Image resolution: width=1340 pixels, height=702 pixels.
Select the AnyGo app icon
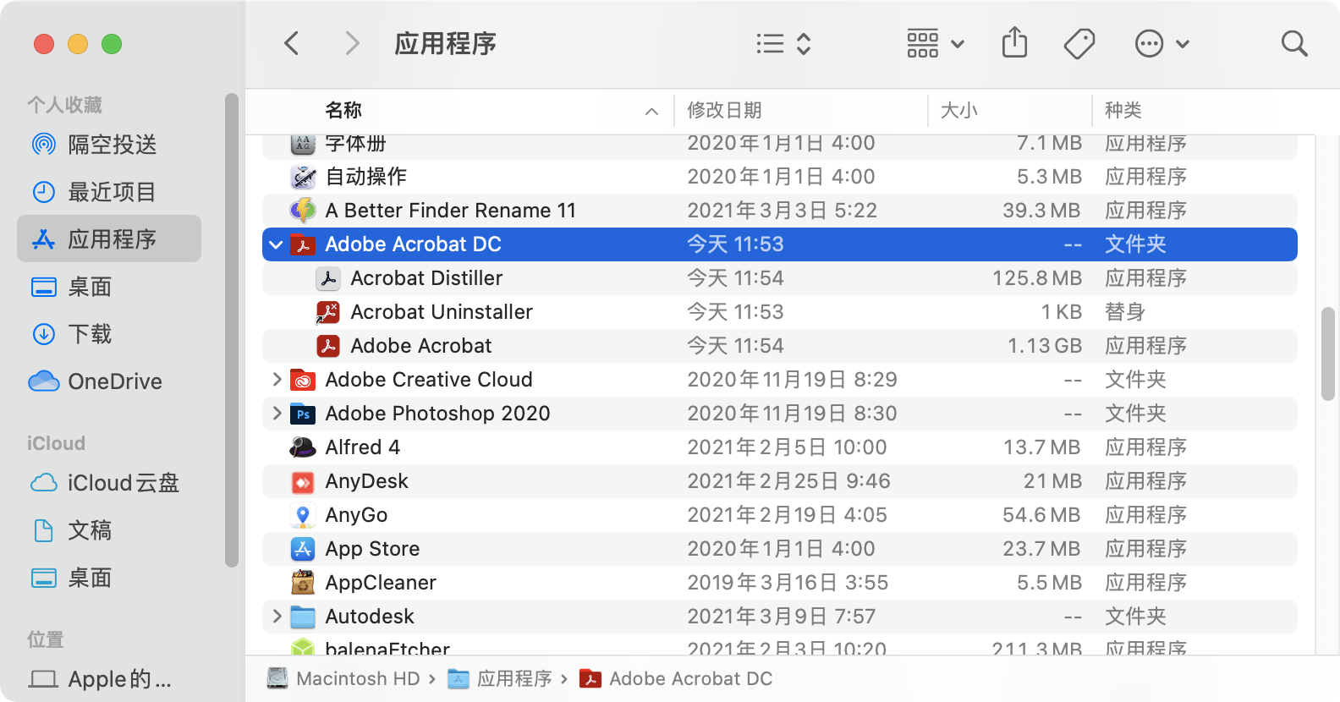pyautogui.click(x=303, y=515)
